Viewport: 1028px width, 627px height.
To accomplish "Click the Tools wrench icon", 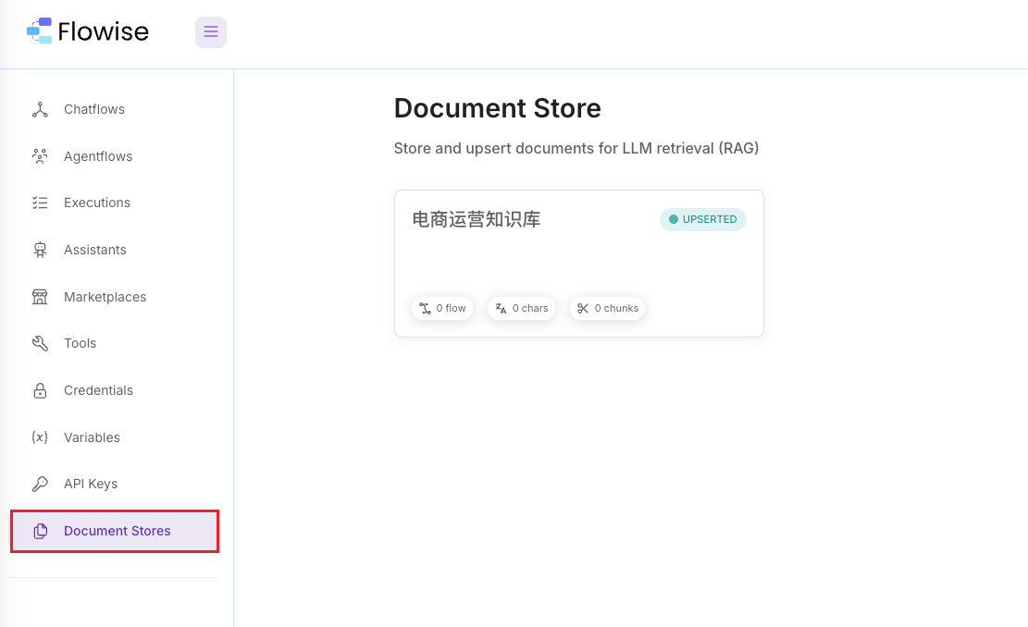I will coord(40,344).
